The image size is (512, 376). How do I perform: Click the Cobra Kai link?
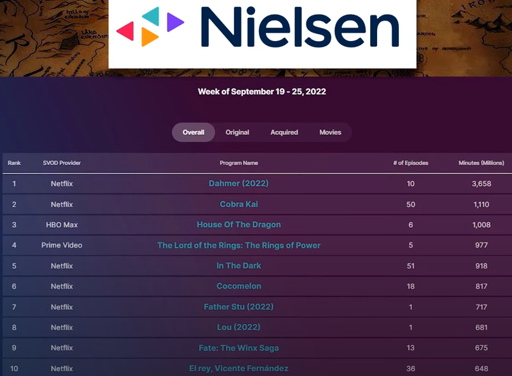point(238,204)
